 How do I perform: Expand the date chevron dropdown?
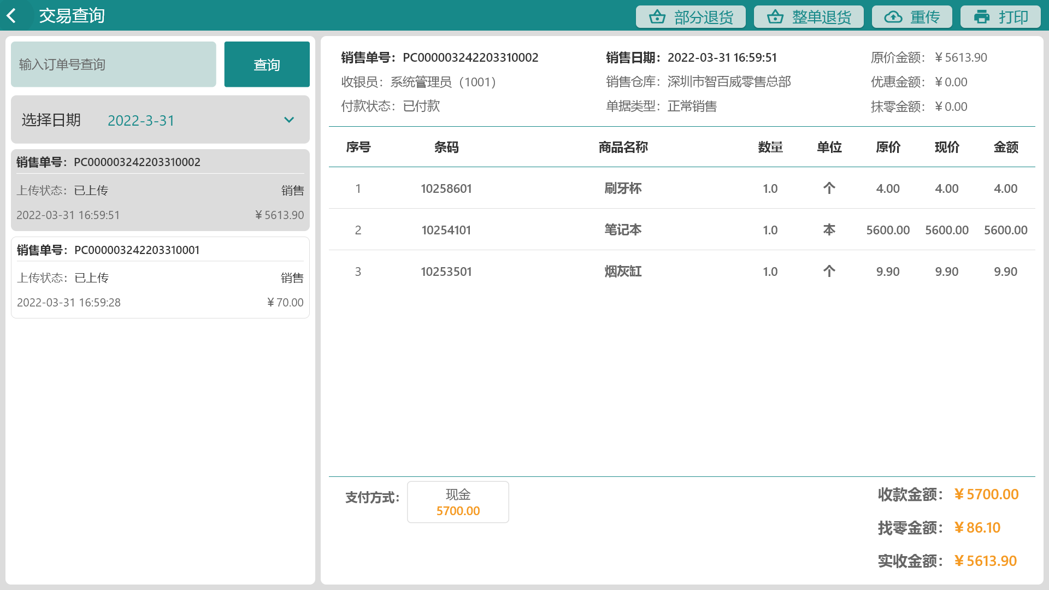coord(289,120)
